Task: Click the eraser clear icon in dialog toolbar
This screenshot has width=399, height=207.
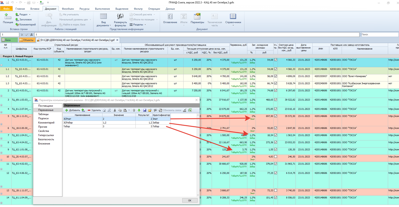Action: (x=104, y=110)
